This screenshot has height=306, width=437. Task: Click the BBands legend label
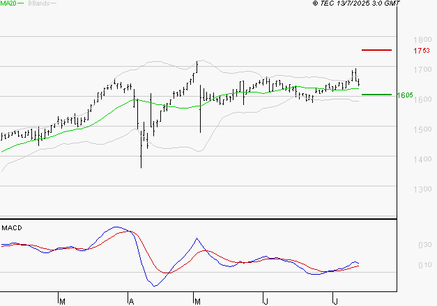coord(38,4)
